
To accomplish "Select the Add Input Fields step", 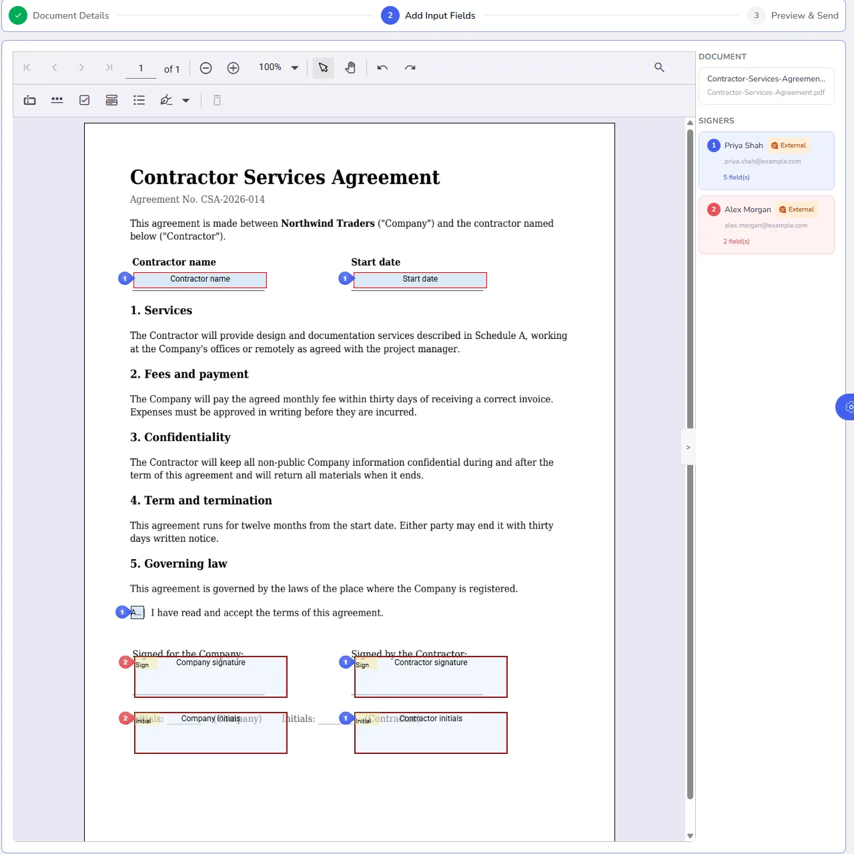I will pos(428,15).
